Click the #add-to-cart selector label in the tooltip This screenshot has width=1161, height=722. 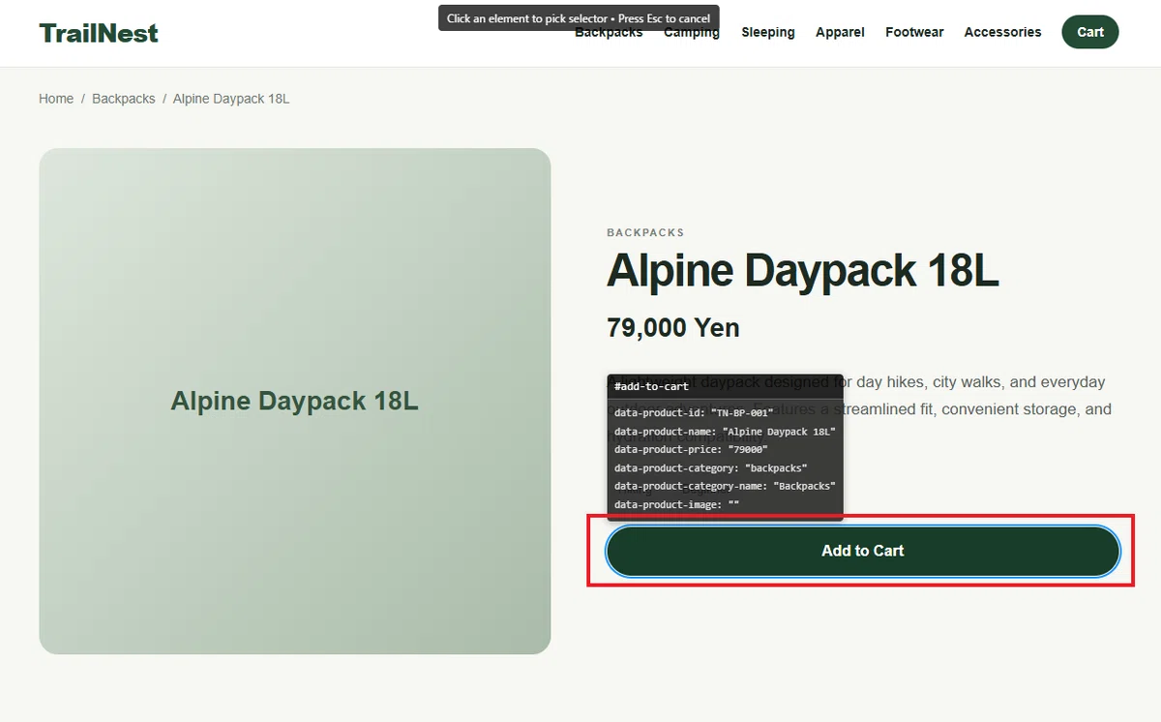pos(651,386)
